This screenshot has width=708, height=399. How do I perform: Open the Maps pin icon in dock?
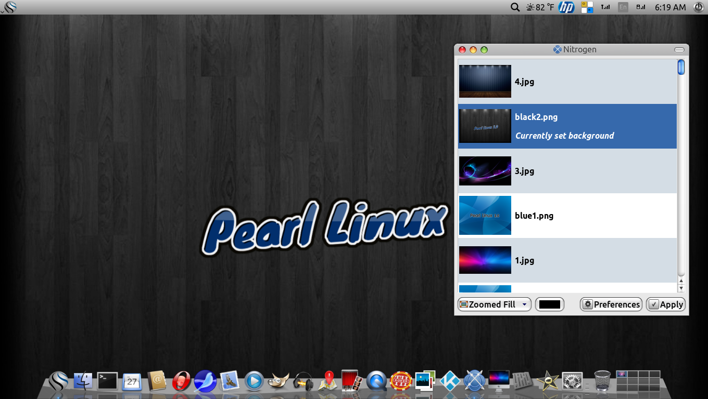click(x=327, y=381)
